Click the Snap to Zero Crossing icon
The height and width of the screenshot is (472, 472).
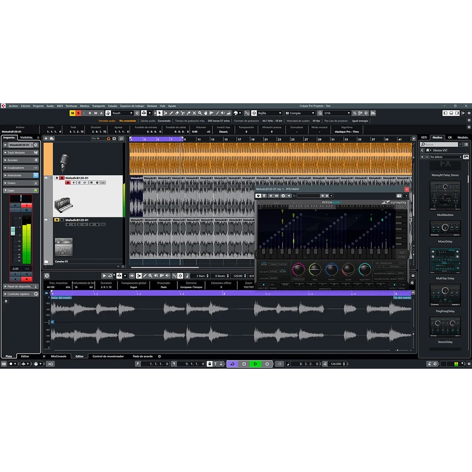tap(247, 113)
